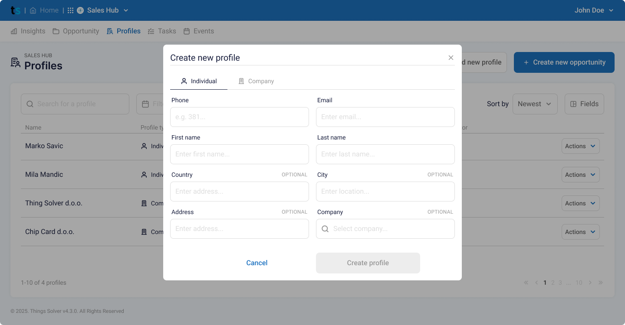Open Actions for Chip Card d.o.o.
This screenshot has width=625, height=325.
tap(581, 232)
